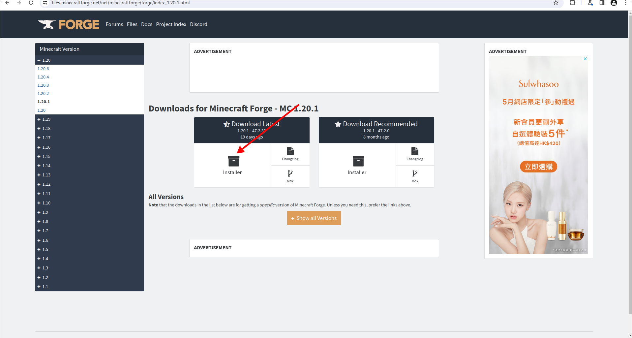Click the browser address bar URL
The width and height of the screenshot is (632, 338).
click(x=121, y=3)
